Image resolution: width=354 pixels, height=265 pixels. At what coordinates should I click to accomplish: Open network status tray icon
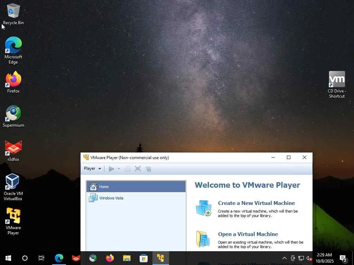point(301,258)
